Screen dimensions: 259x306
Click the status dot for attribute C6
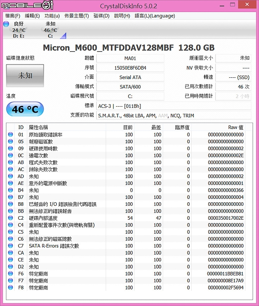coord(11,239)
